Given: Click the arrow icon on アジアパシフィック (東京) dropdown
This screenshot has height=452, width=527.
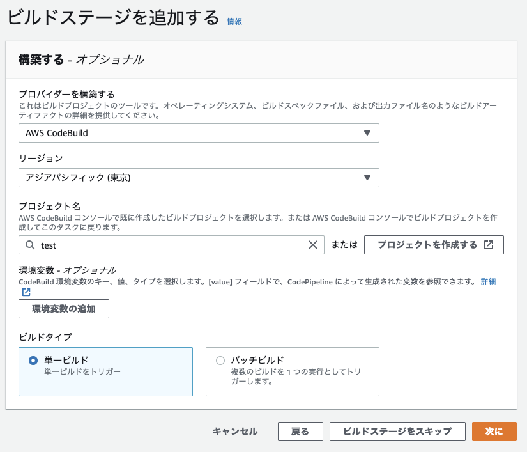Looking at the screenshot, I should click(367, 178).
